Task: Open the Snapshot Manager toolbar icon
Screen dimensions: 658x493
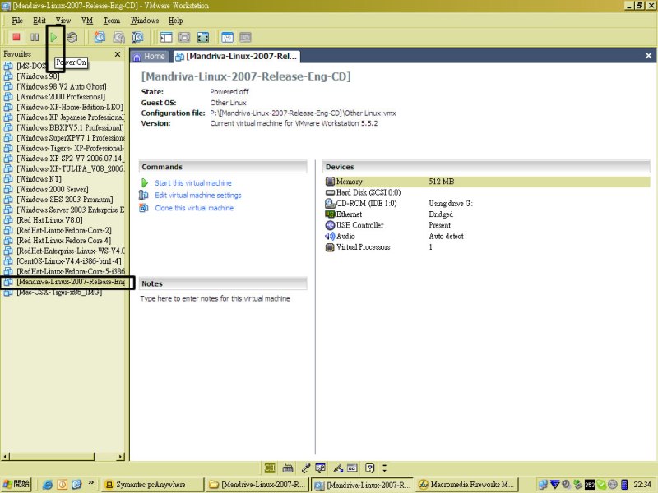Action: [137, 37]
